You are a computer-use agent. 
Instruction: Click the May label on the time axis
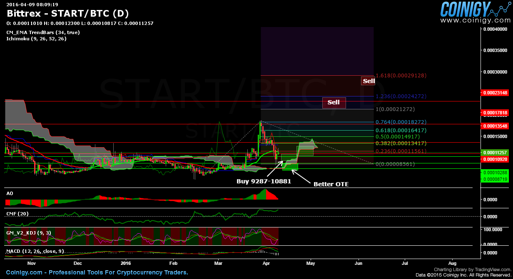click(311, 263)
